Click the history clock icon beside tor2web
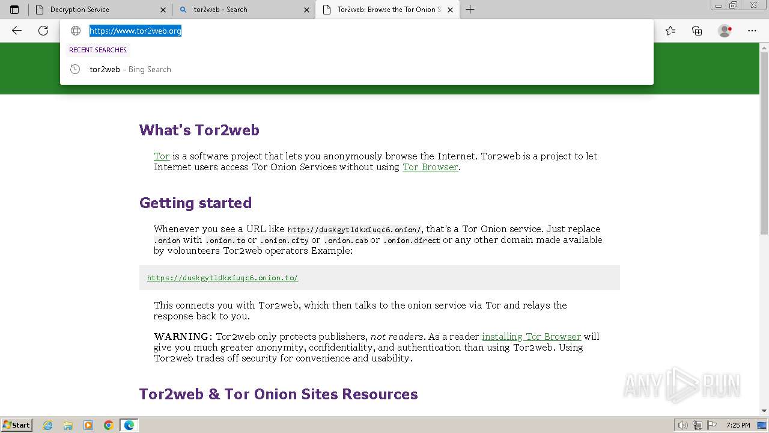 pyautogui.click(x=75, y=69)
